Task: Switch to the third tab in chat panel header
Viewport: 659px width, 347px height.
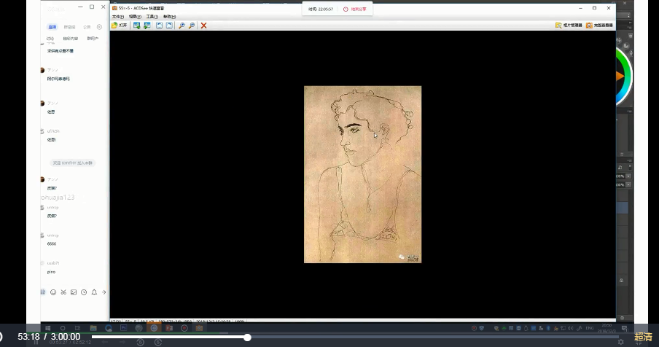Action: 87,27
